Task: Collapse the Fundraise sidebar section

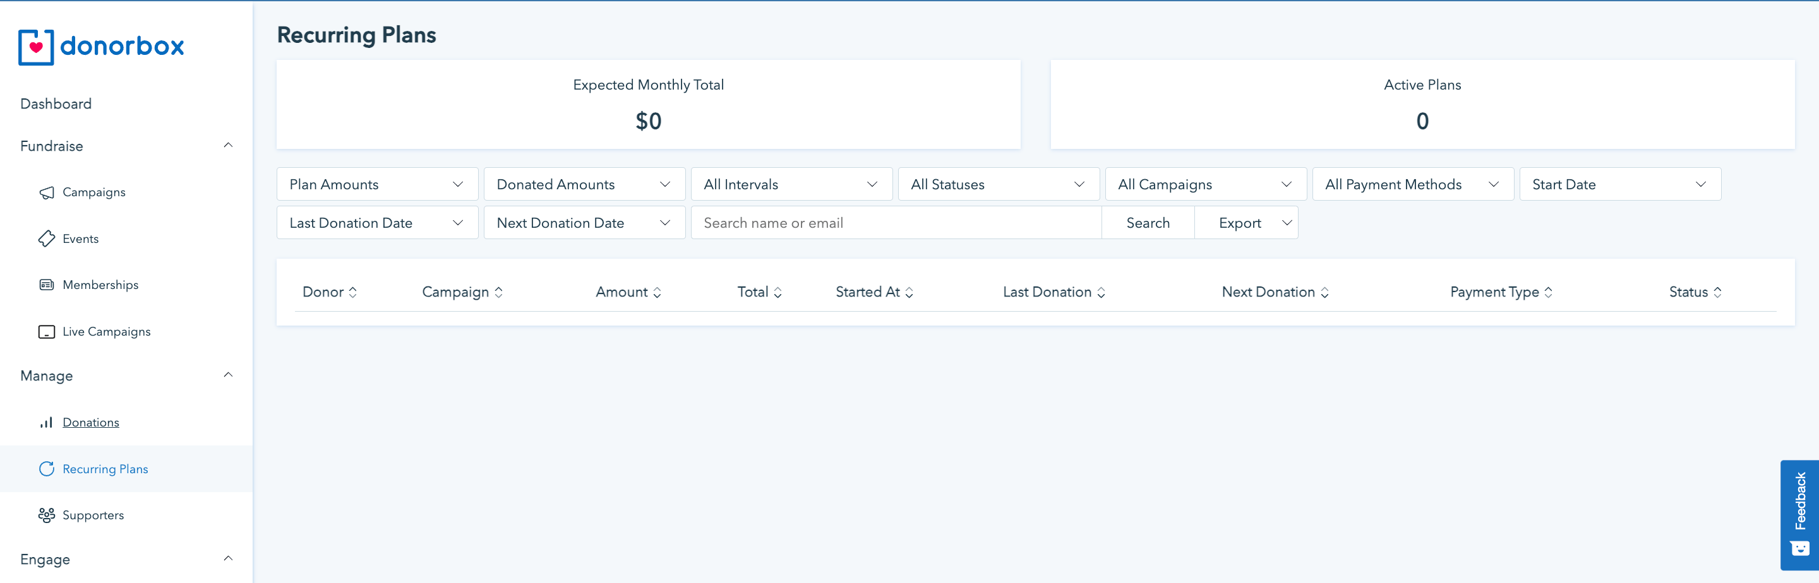Action: point(228,145)
